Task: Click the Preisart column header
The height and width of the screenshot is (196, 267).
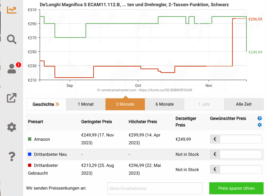Action: (x=35, y=122)
